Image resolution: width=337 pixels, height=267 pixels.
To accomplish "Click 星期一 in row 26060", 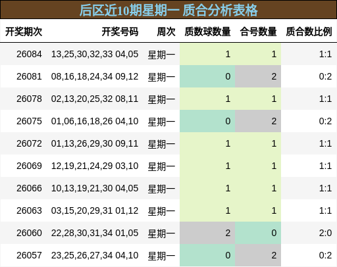I will click(161, 233).
